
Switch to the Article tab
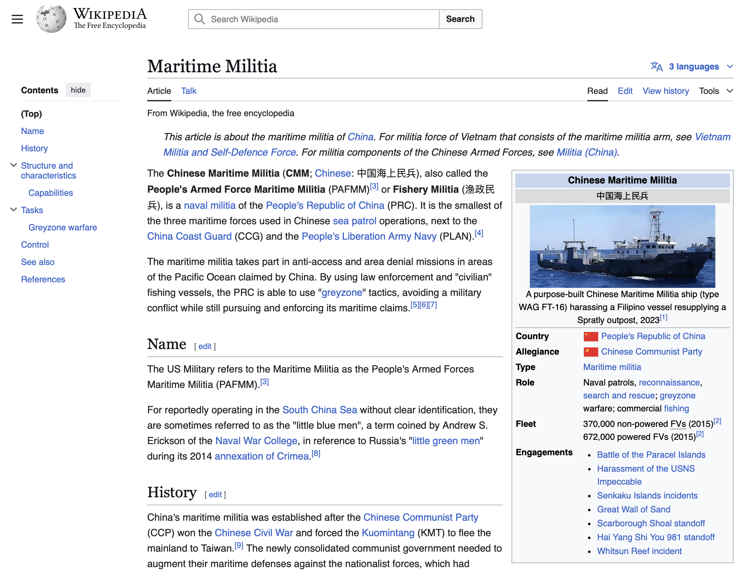click(159, 91)
